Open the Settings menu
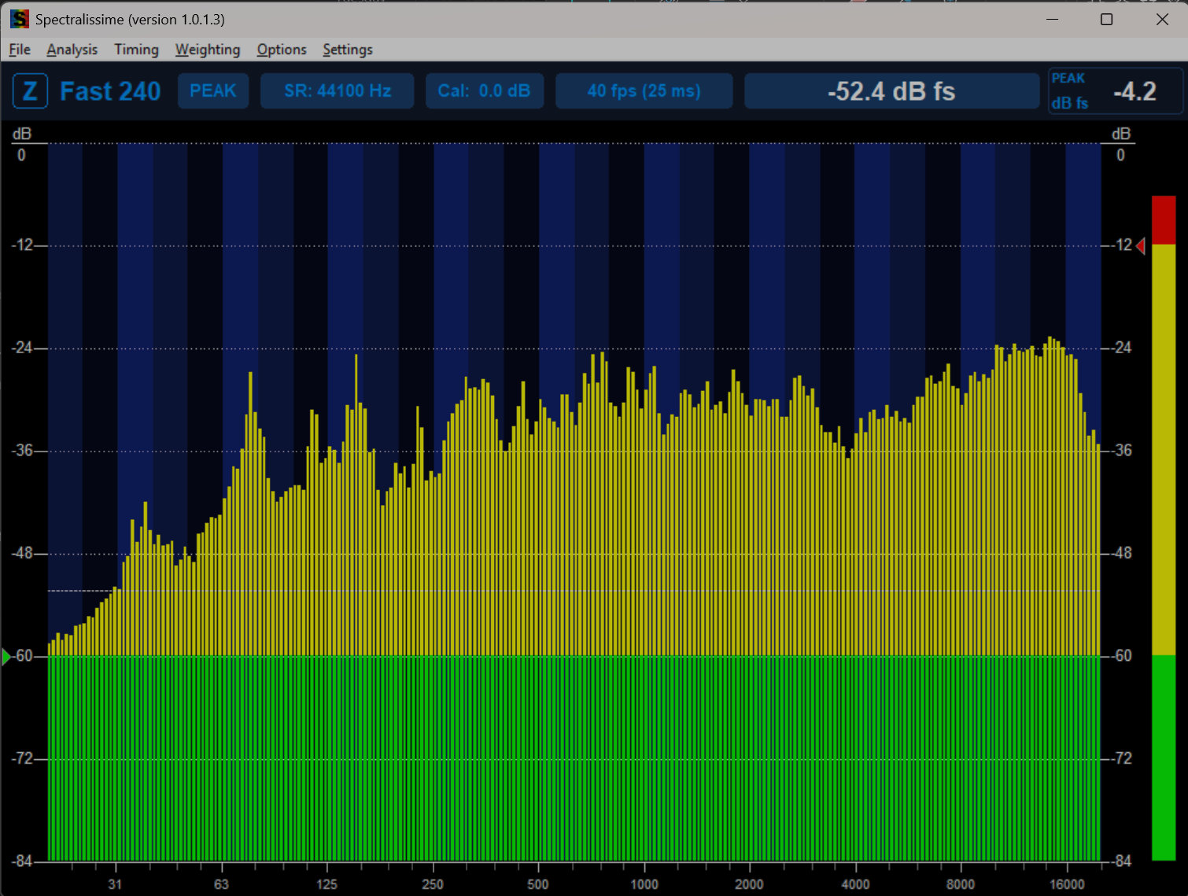 347,50
